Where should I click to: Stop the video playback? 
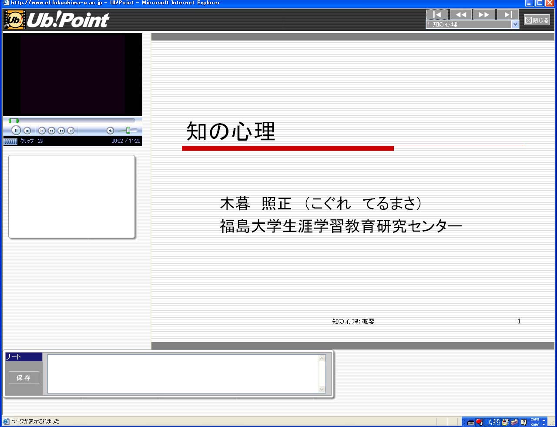click(x=27, y=130)
